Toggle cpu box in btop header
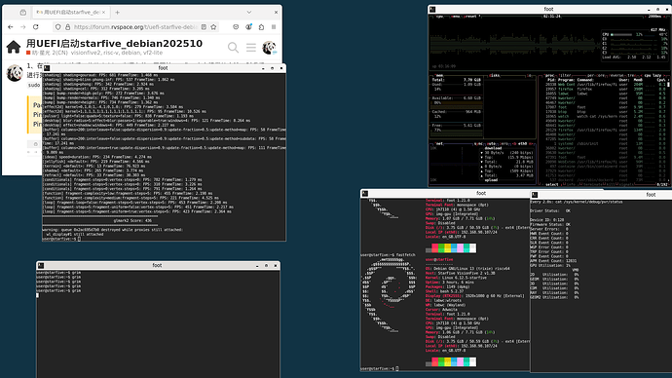 (439, 17)
